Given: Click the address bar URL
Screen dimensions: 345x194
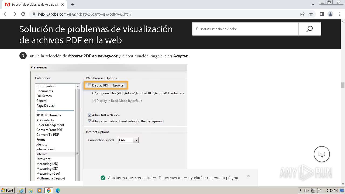Looking at the screenshot, I should (x=85, y=14).
